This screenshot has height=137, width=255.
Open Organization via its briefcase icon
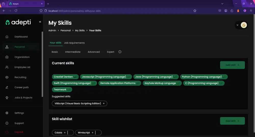pos(7,57)
